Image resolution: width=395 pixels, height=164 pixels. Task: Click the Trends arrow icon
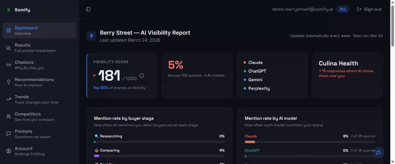tap(9, 99)
